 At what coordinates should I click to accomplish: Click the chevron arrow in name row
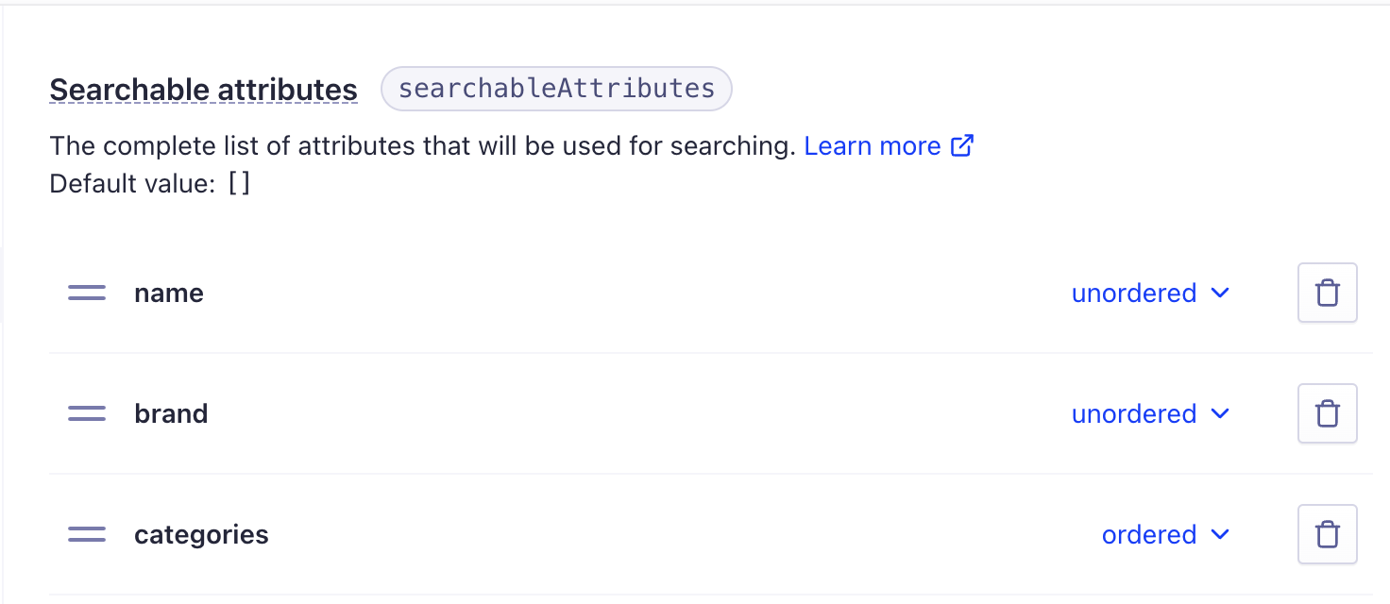(x=1220, y=294)
